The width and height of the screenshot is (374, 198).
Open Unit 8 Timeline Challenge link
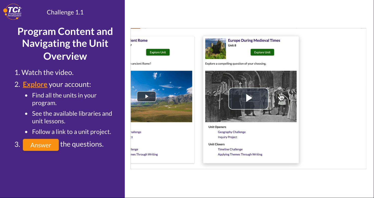click(x=230, y=149)
